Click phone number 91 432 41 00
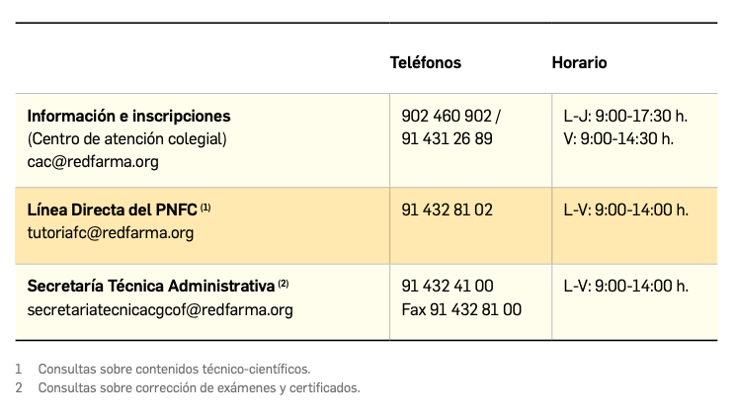 (x=448, y=286)
